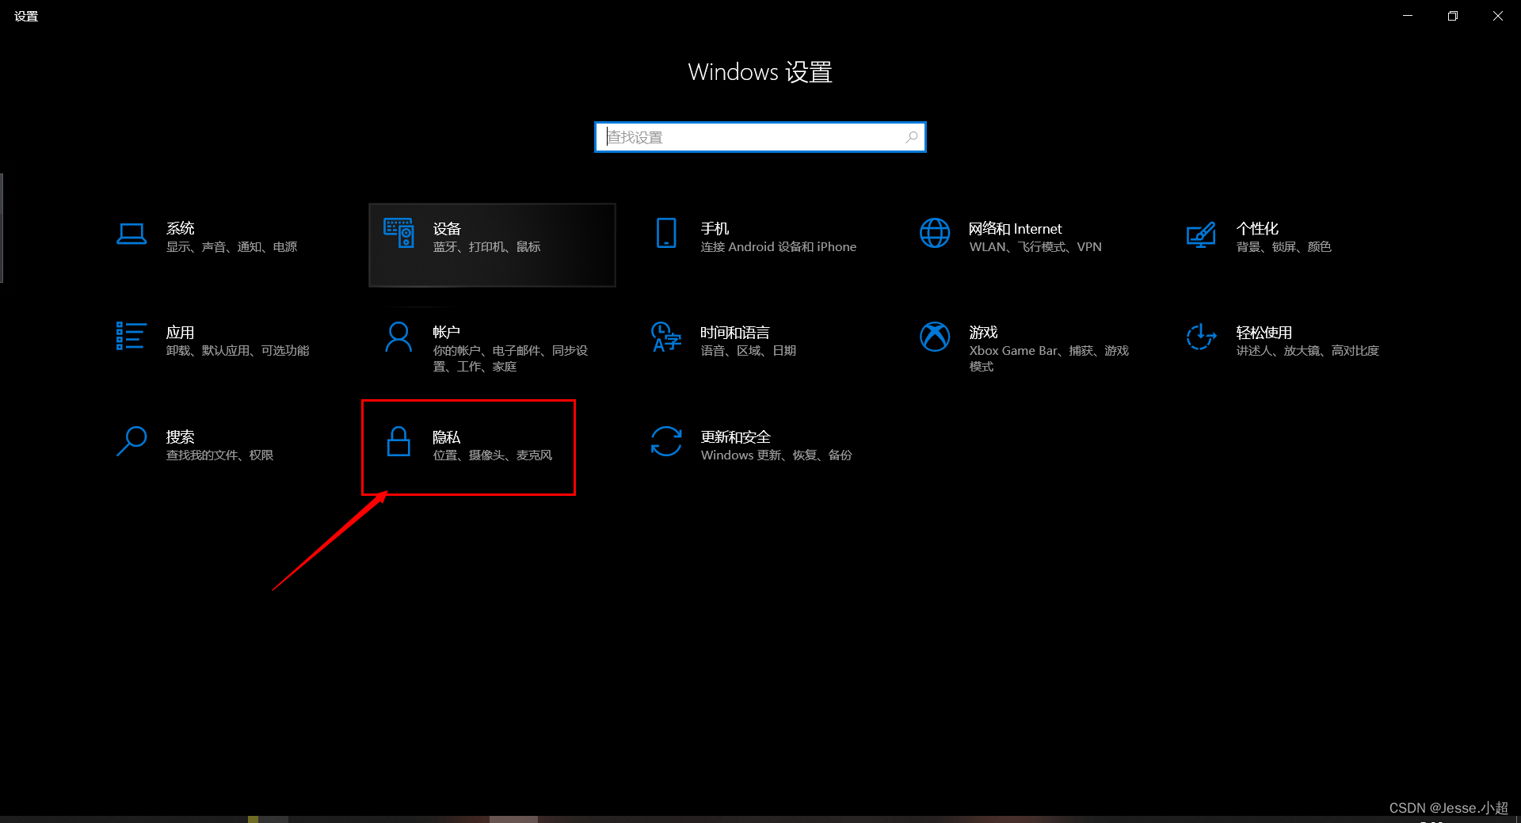Click the 讲述人、放大镜、高对比度 description
1521x823 pixels.
coord(1308,351)
